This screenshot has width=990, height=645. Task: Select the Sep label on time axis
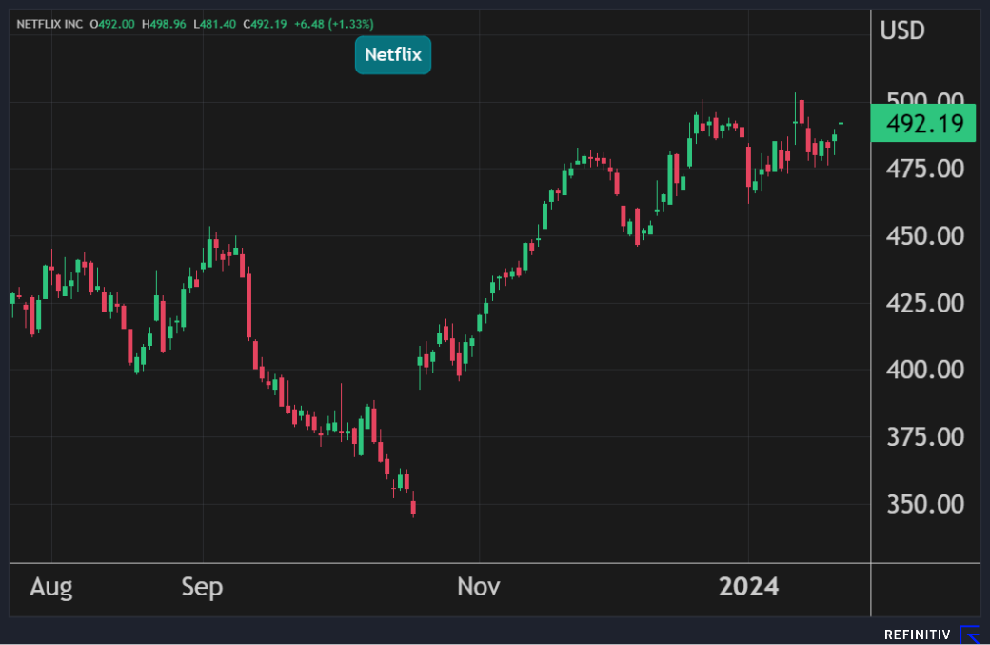[x=202, y=587]
